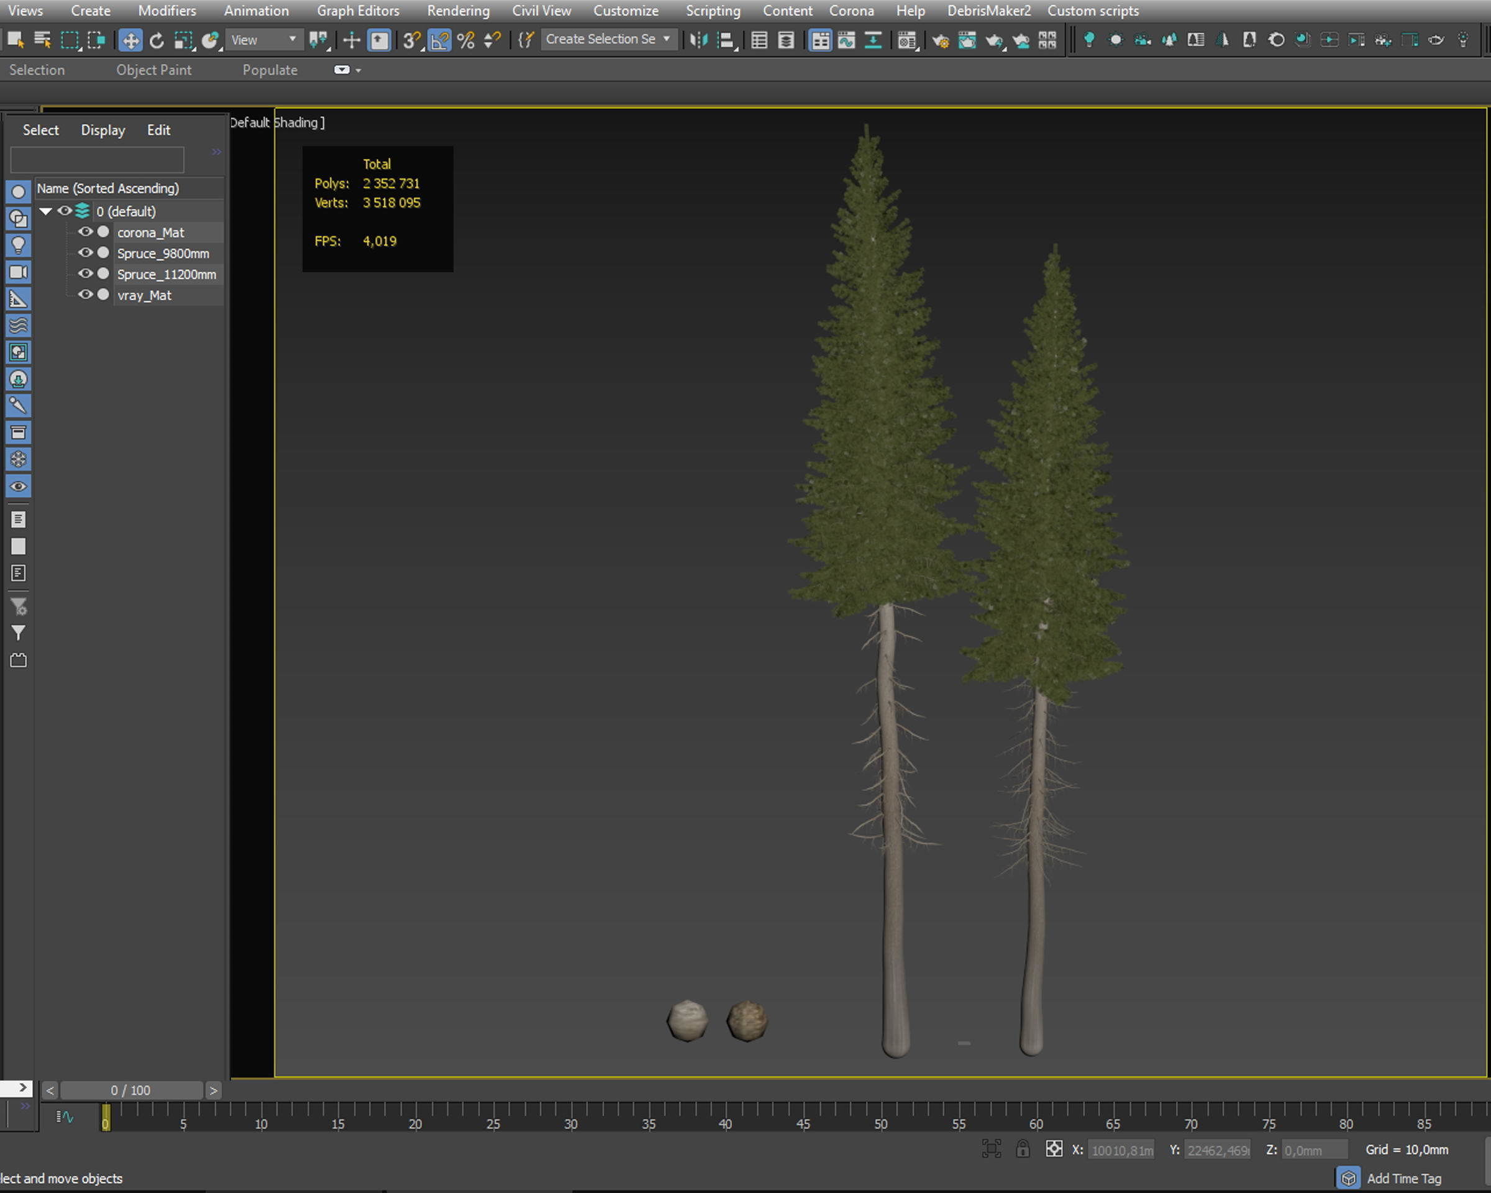
Task: Open the Modifiers menu
Action: pos(166,11)
